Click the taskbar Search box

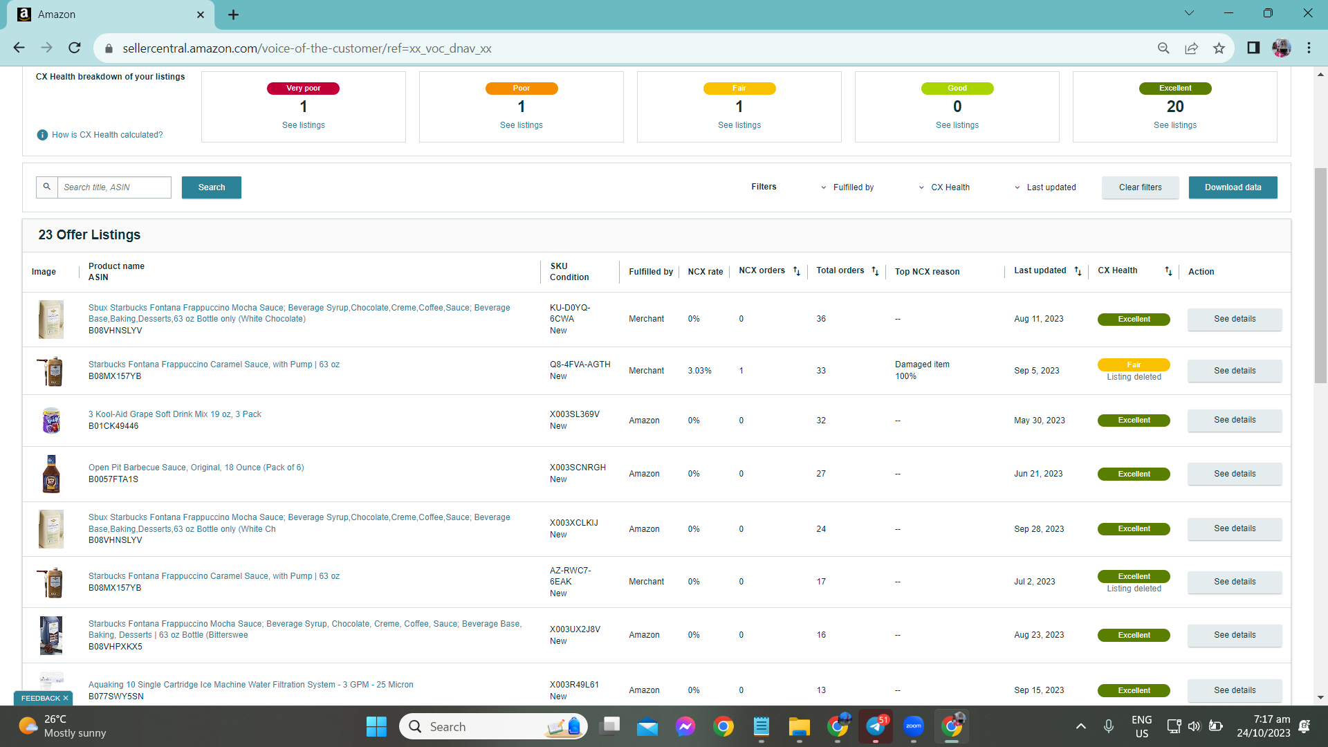click(493, 726)
